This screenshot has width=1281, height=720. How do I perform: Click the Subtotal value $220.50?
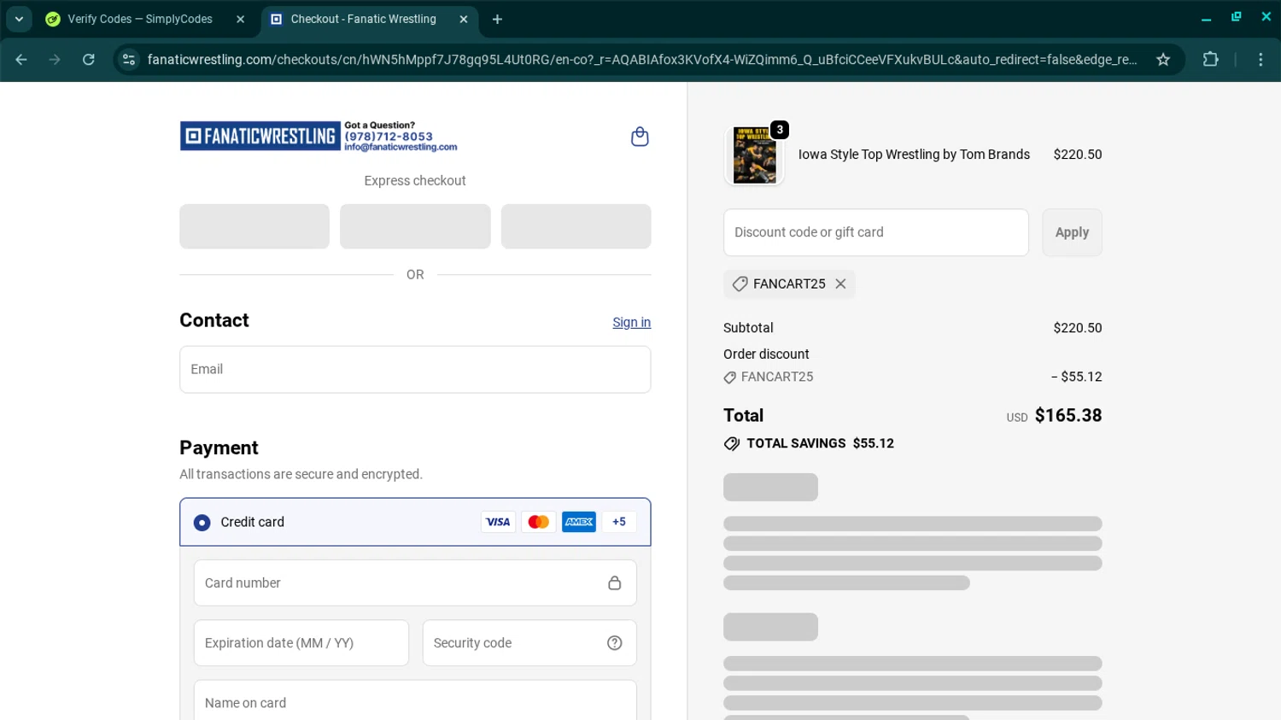coord(1078,328)
